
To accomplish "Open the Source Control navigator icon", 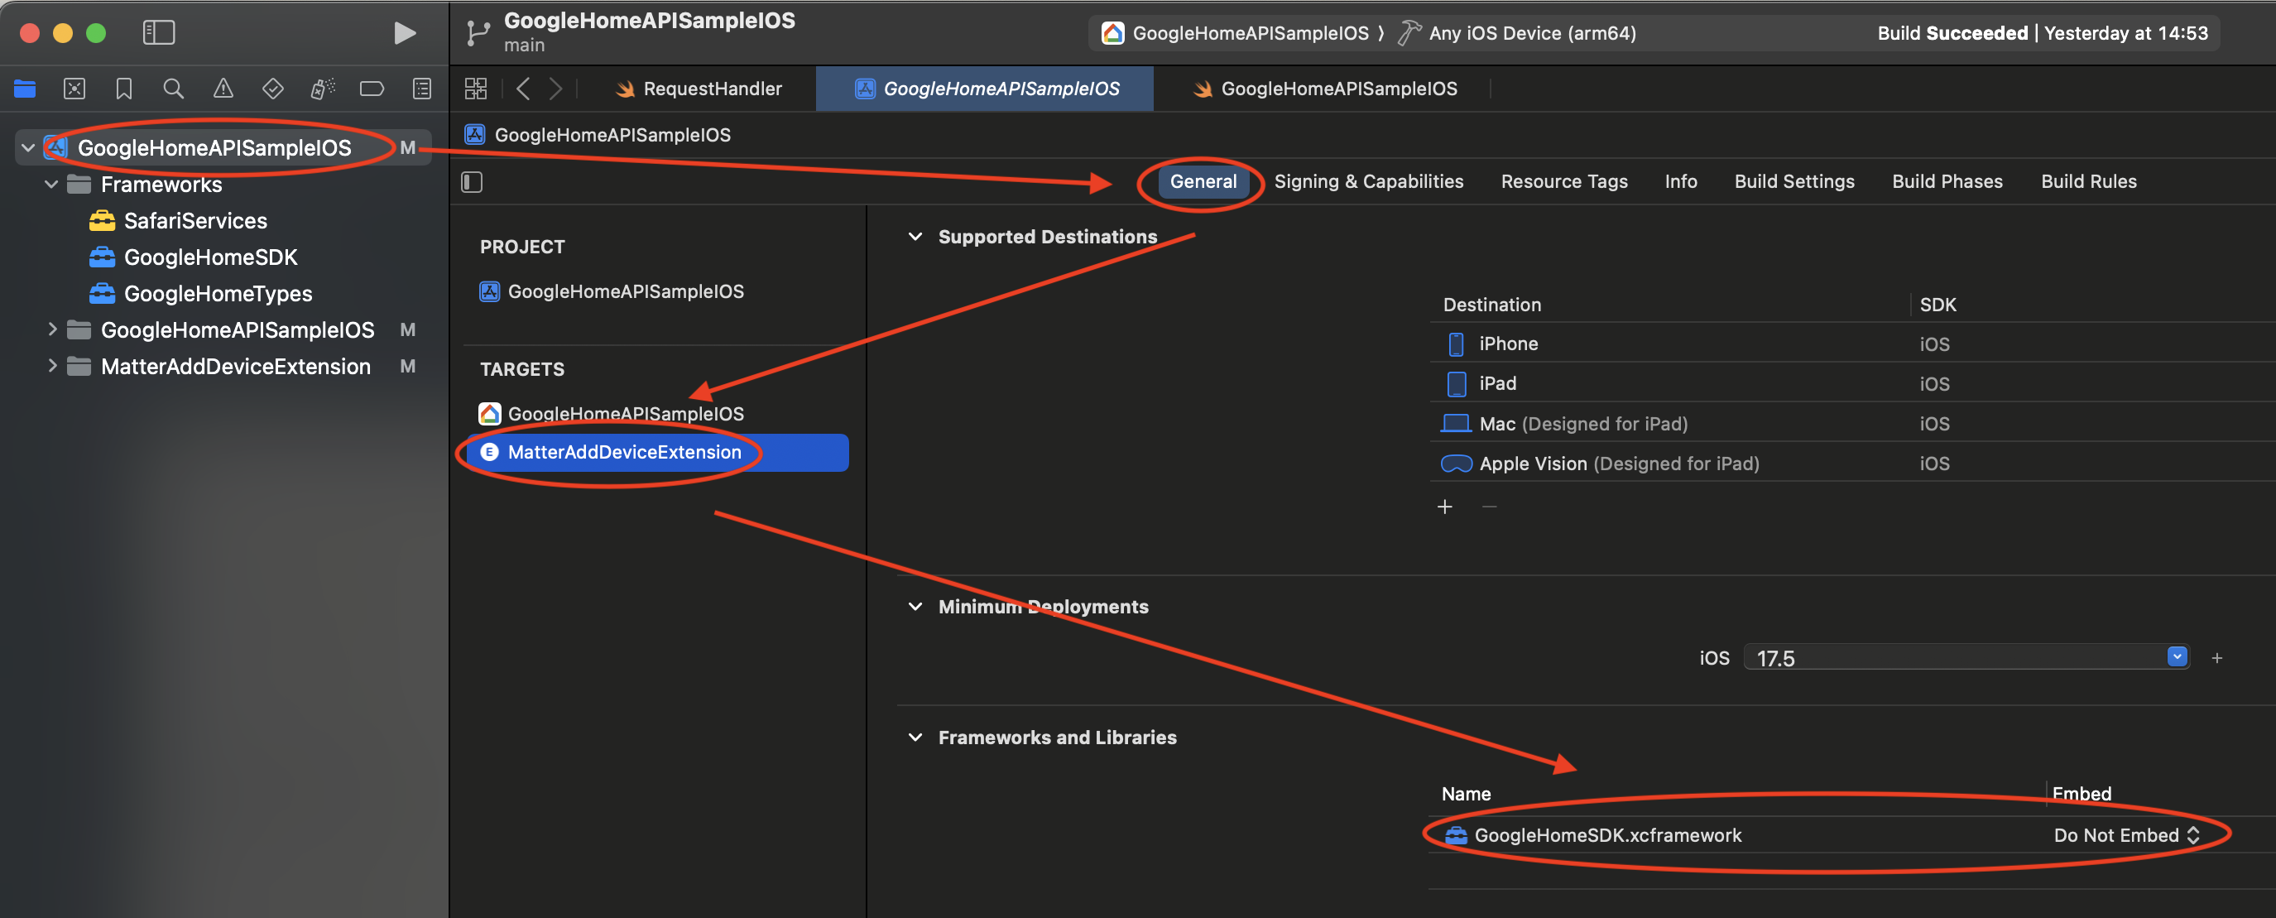I will point(75,89).
